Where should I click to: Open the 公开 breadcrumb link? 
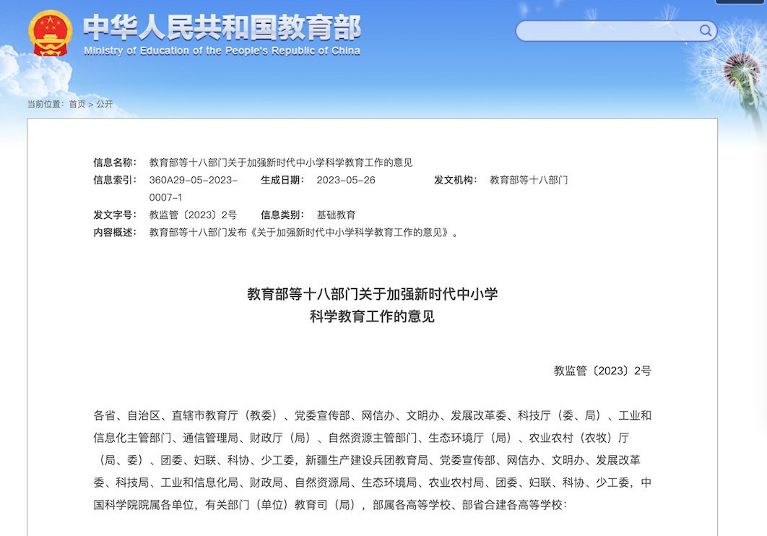pos(104,104)
